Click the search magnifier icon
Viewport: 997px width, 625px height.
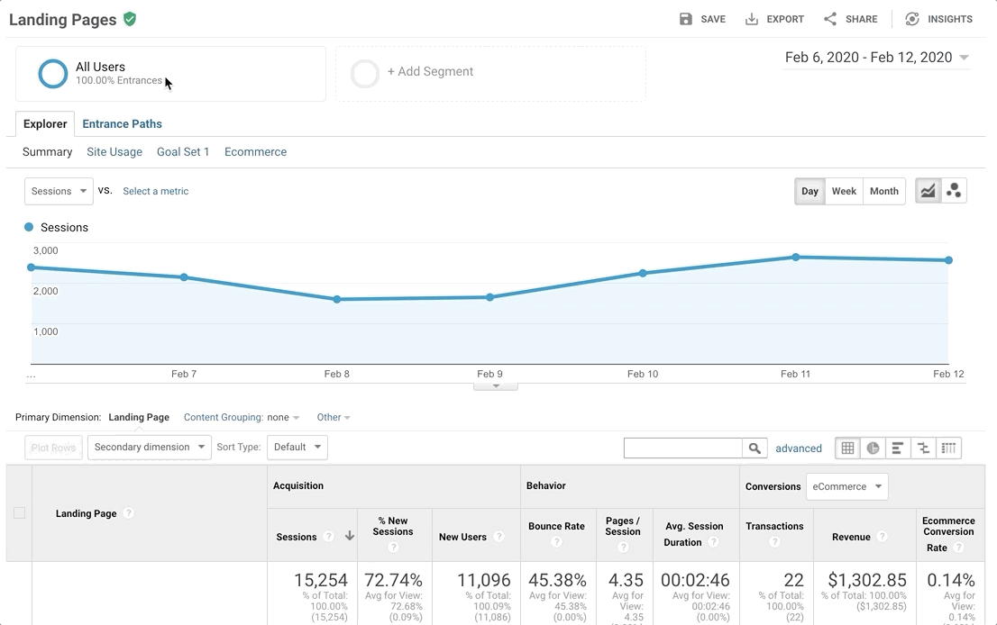point(755,448)
